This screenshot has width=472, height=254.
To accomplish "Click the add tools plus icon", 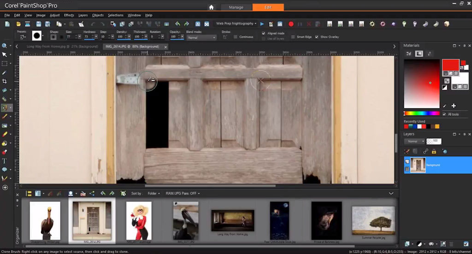I will 5,188.
